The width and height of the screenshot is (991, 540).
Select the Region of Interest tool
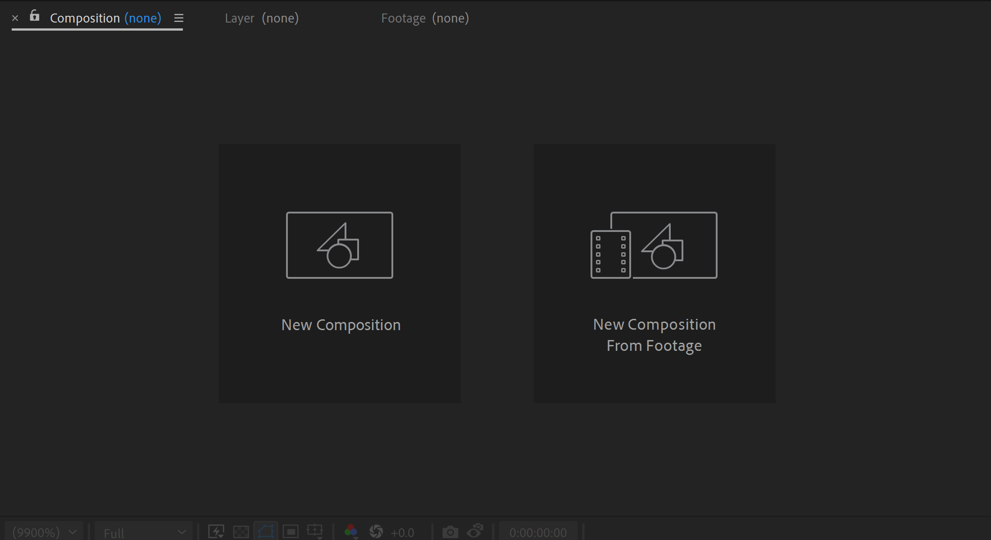(291, 531)
